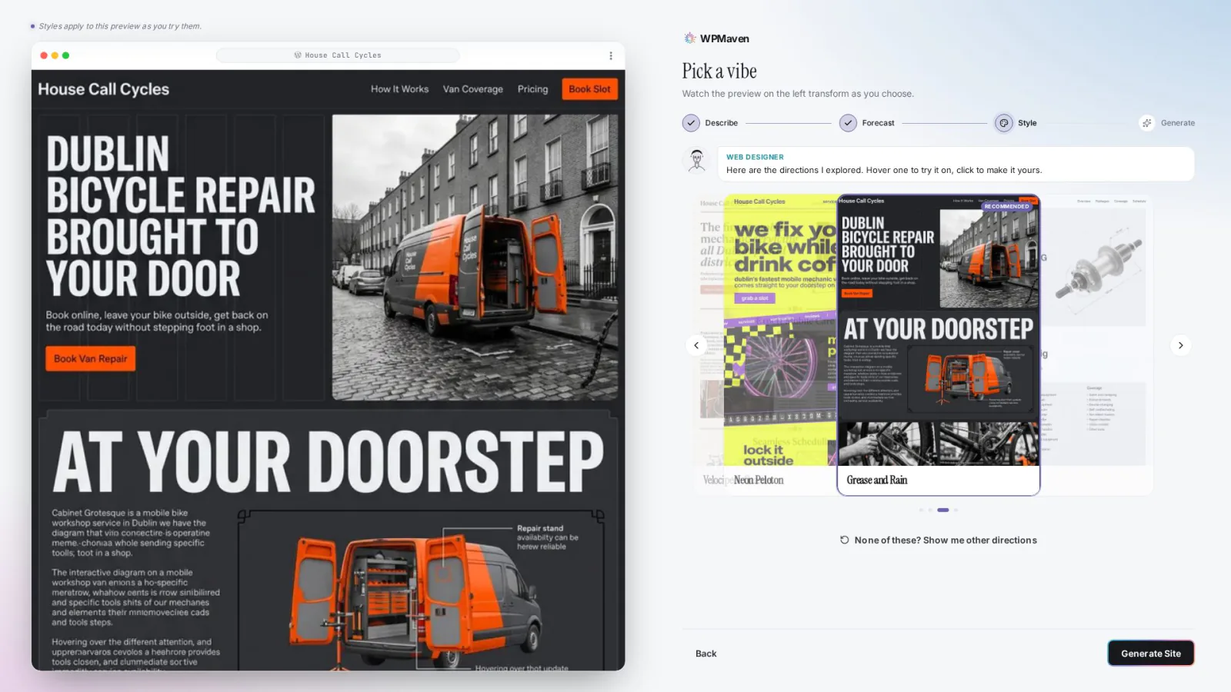
Task: Click the 'WEB DESIGNER' label in message
Action: tap(755, 157)
